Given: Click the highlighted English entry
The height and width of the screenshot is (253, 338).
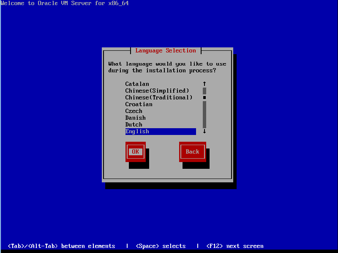Looking at the screenshot, I should coord(160,132).
